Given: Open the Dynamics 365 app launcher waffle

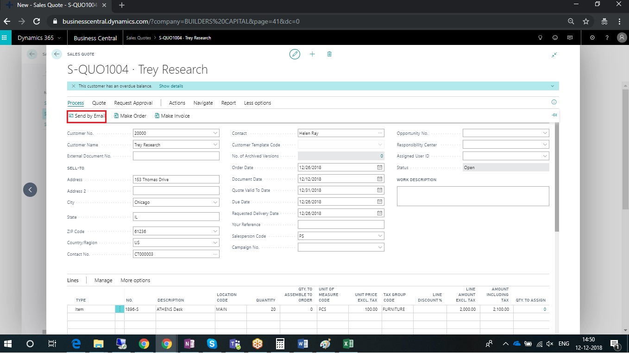Looking at the screenshot, I should [x=6, y=38].
